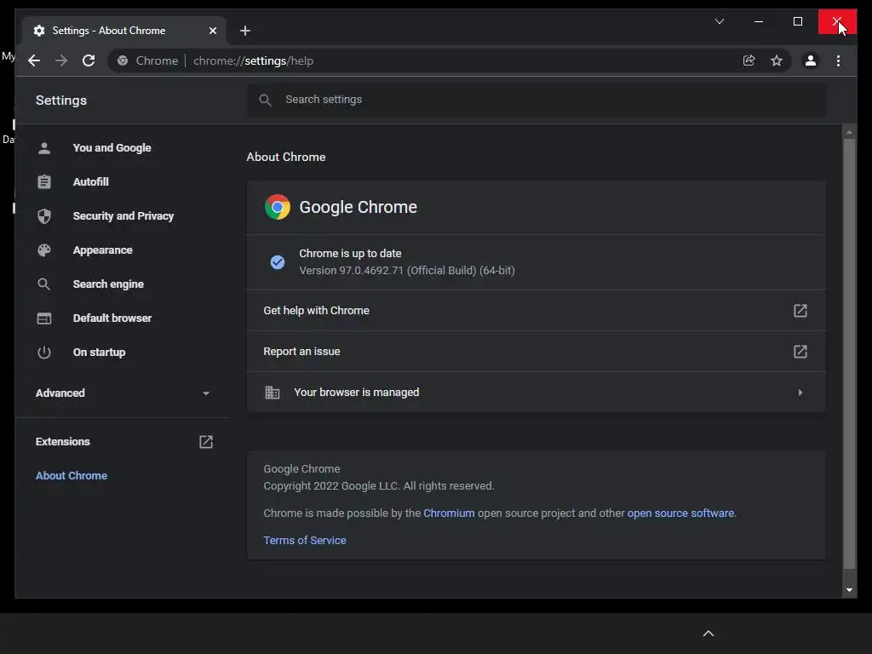
Task: Click the blue up-to-date checkmark icon
Action: pos(278,262)
